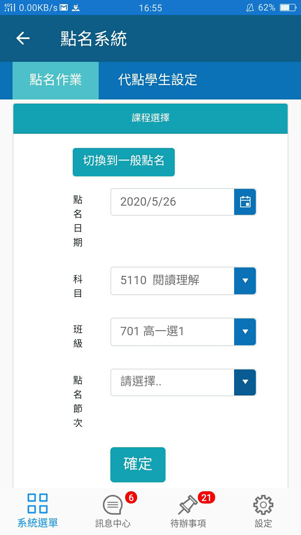Tap the muted bell status icon
Screen dimensions: 301x535
click(250, 8)
